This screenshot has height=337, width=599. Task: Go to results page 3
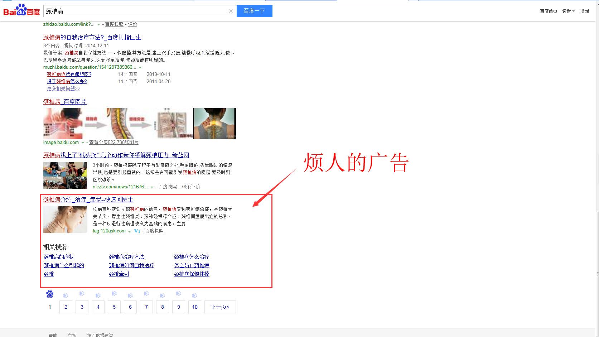click(82, 307)
